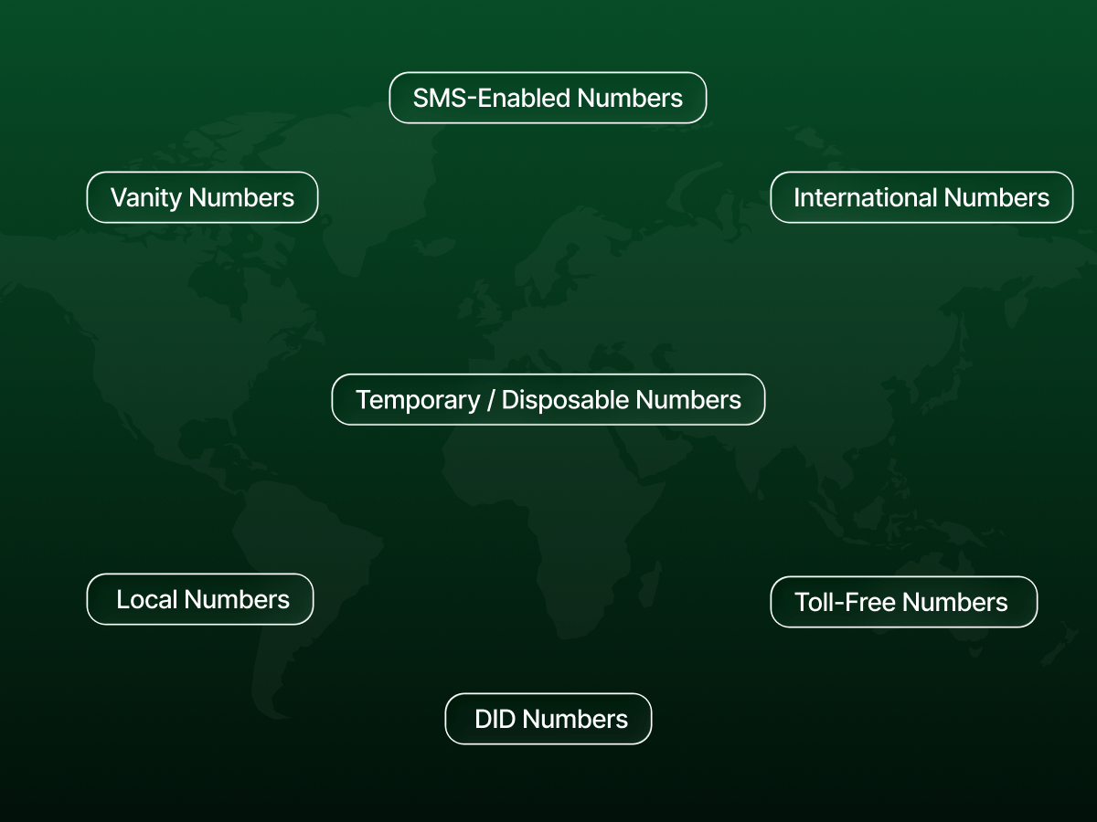
Task: Choose the International Numbers pill
Action: (921, 197)
